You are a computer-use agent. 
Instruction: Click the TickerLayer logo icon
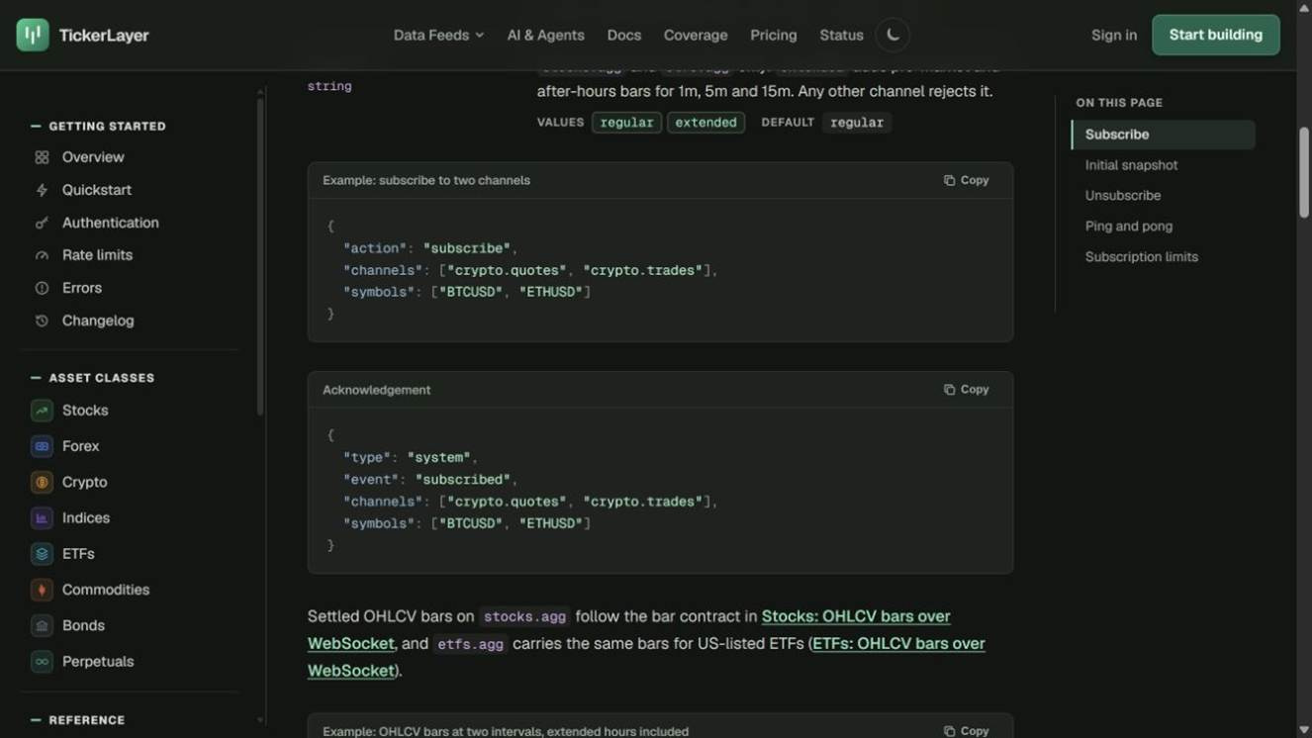coord(33,35)
